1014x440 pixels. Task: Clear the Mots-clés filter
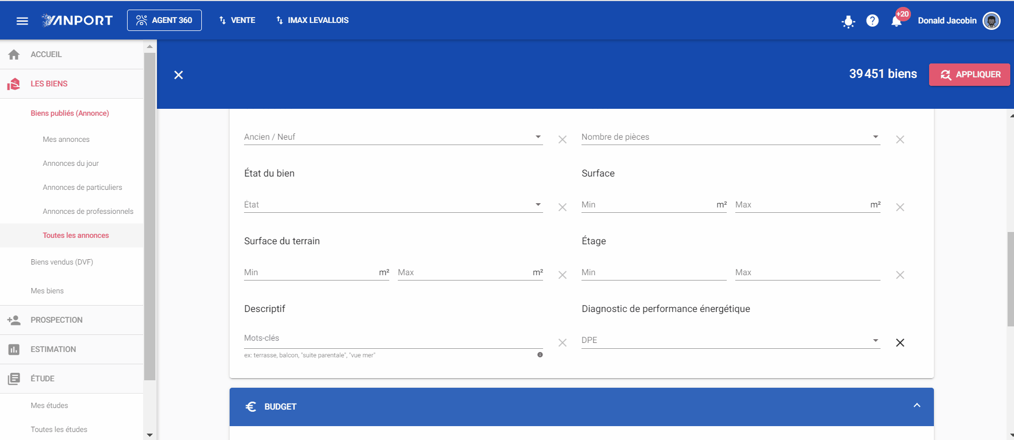coord(562,343)
